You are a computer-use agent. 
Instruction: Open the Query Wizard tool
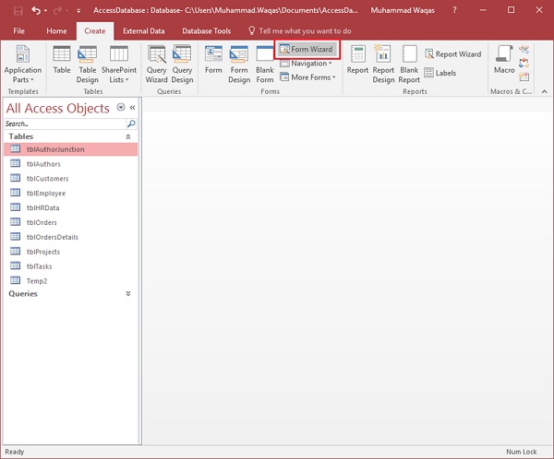click(x=157, y=63)
